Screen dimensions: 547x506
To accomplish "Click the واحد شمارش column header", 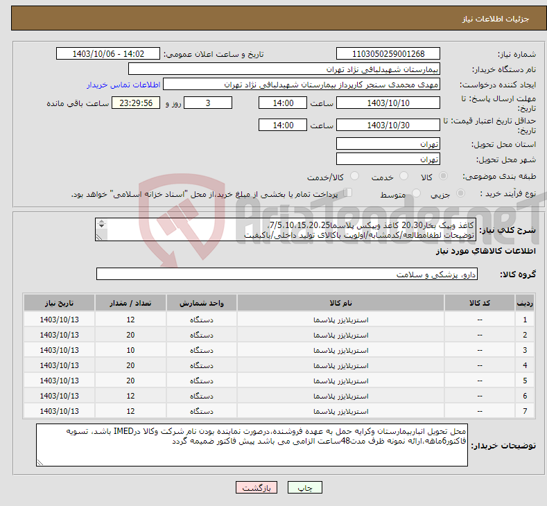I will click(202, 303).
